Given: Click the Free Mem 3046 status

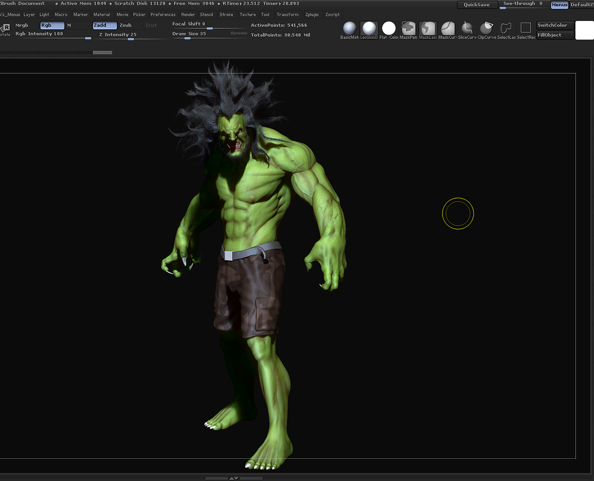Looking at the screenshot, I should point(194,3).
